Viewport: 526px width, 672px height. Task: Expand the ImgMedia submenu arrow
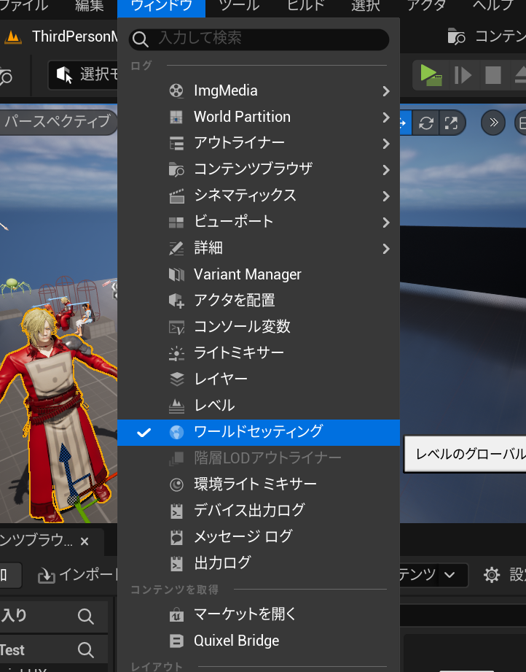pos(386,91)
